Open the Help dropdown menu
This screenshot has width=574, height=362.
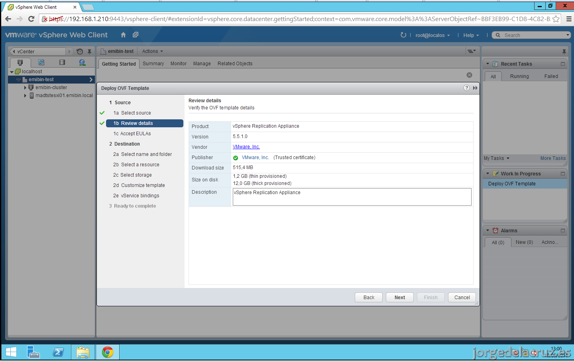471,35
